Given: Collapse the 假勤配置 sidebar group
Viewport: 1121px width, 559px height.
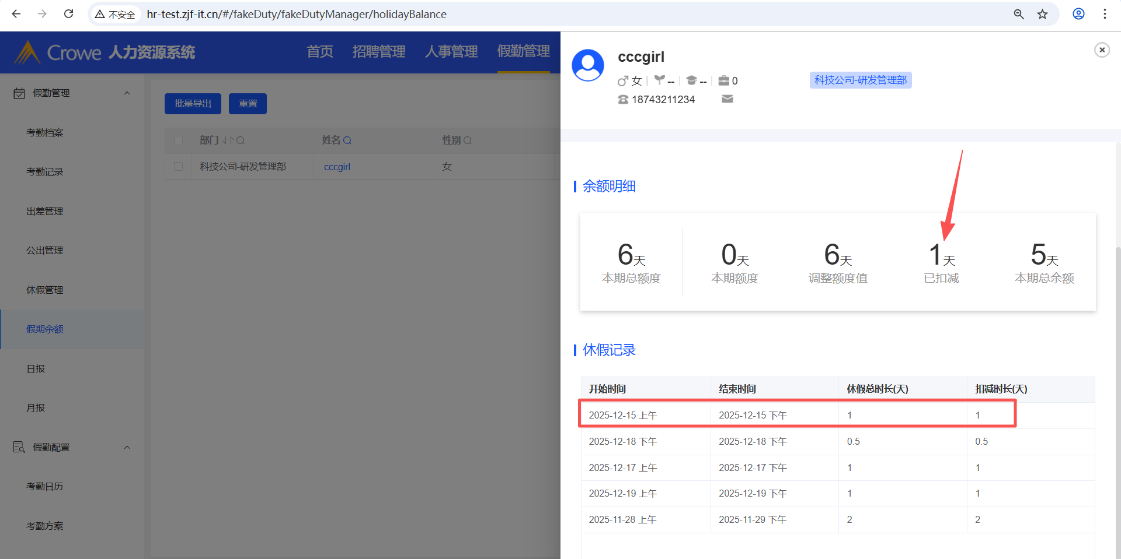Looking at the screenshot, I should [x=127, y=448].
